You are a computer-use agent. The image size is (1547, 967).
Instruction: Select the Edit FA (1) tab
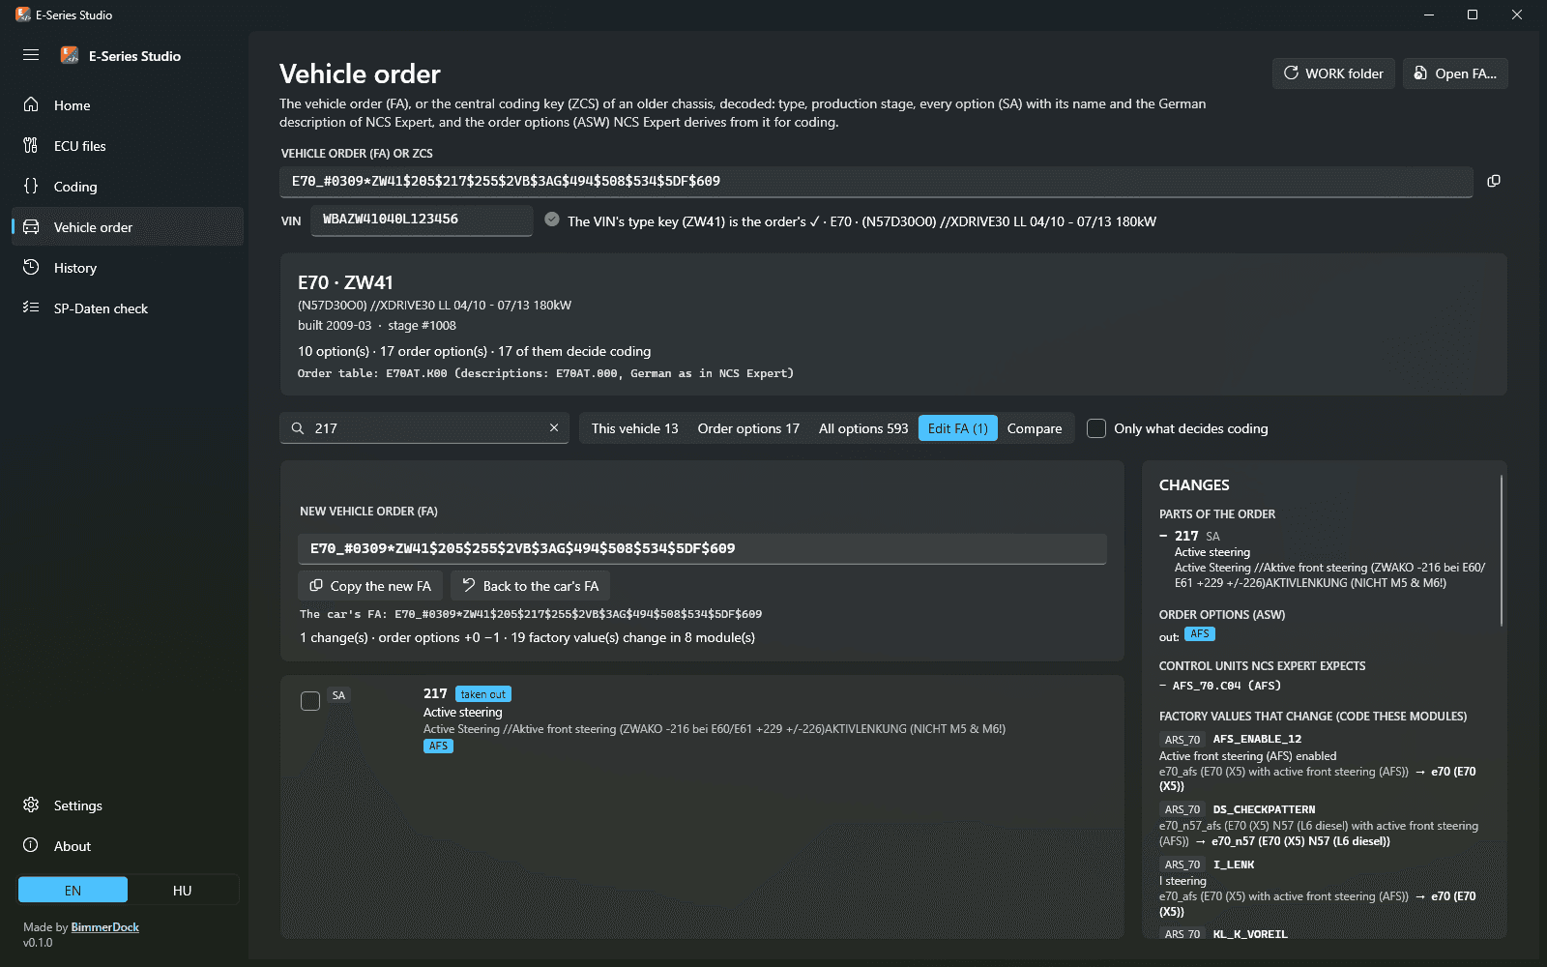958,428
